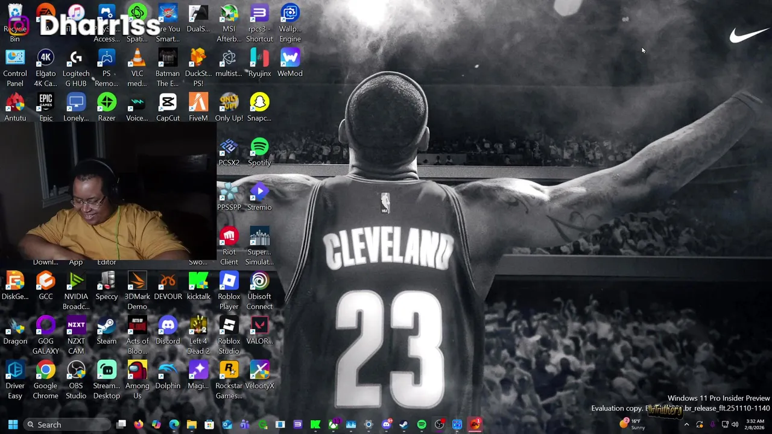This screenshot has height=434, width=772.
Task: Open the Ryujinx emulator shortcut
Action: (259, 63)
